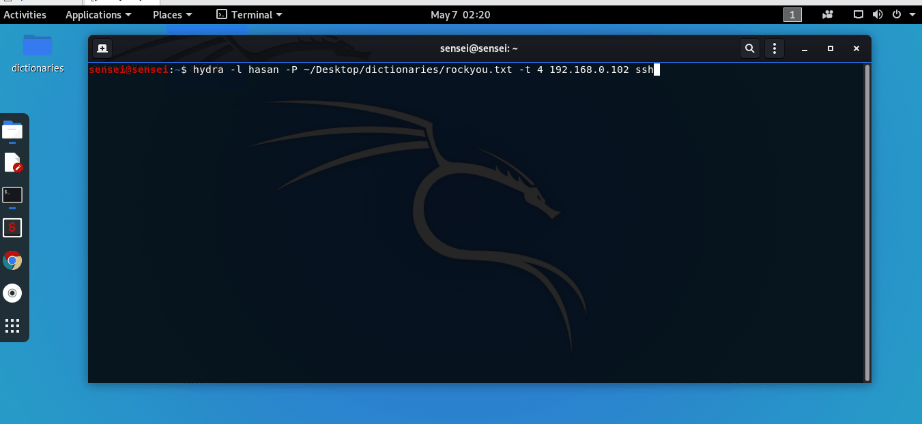Open the Places menu
The height and width of the screenshot is (424, 922).
point(173,14)
